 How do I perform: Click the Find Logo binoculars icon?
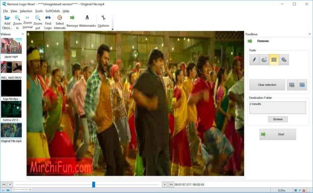coord(48,18)
